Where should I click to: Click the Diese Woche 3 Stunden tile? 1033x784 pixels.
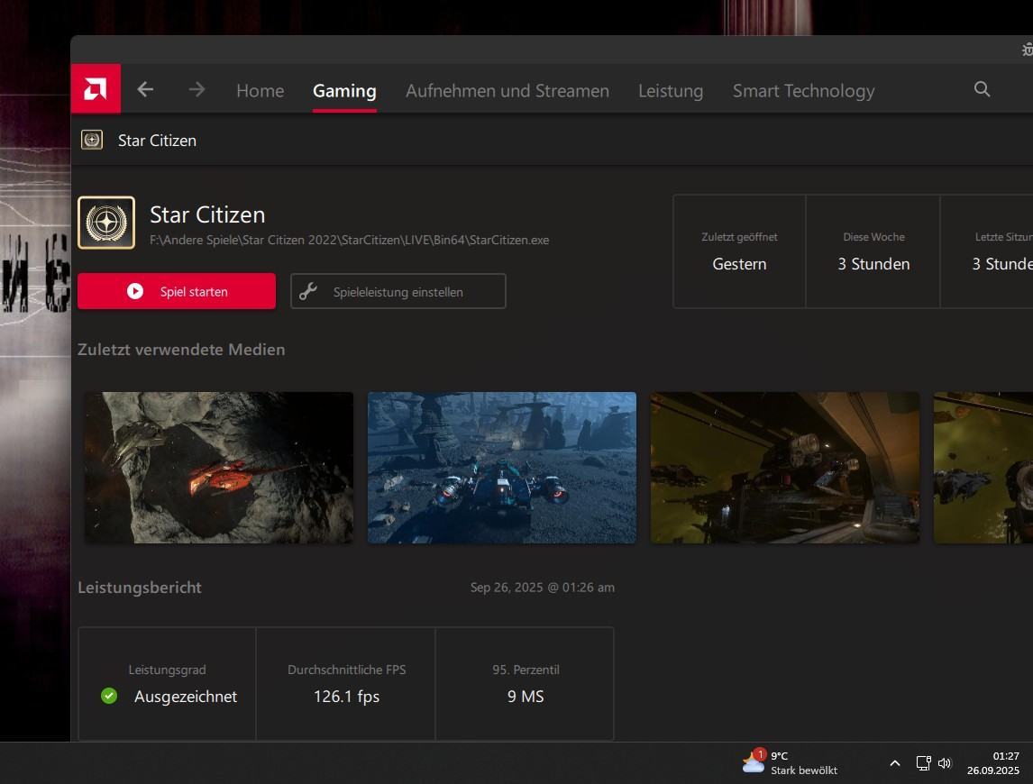point(873,251)
